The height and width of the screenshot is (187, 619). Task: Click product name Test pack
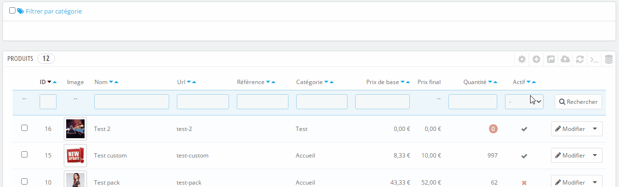tap(107, 183)
